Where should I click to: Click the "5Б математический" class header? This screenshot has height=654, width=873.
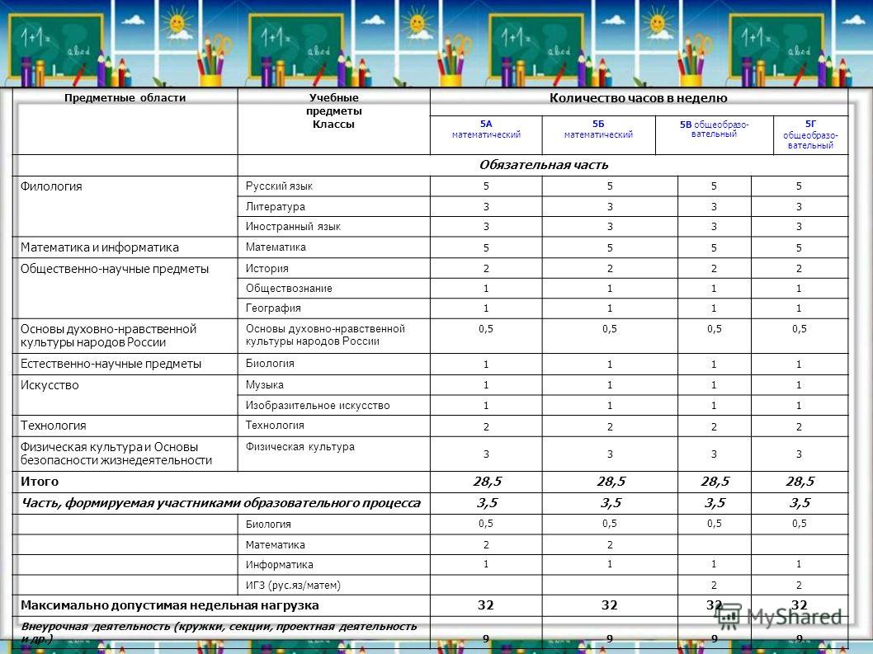click(598, 129)
